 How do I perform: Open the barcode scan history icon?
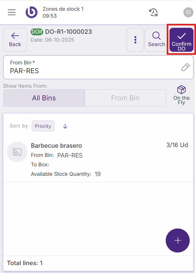coord(153,12)
